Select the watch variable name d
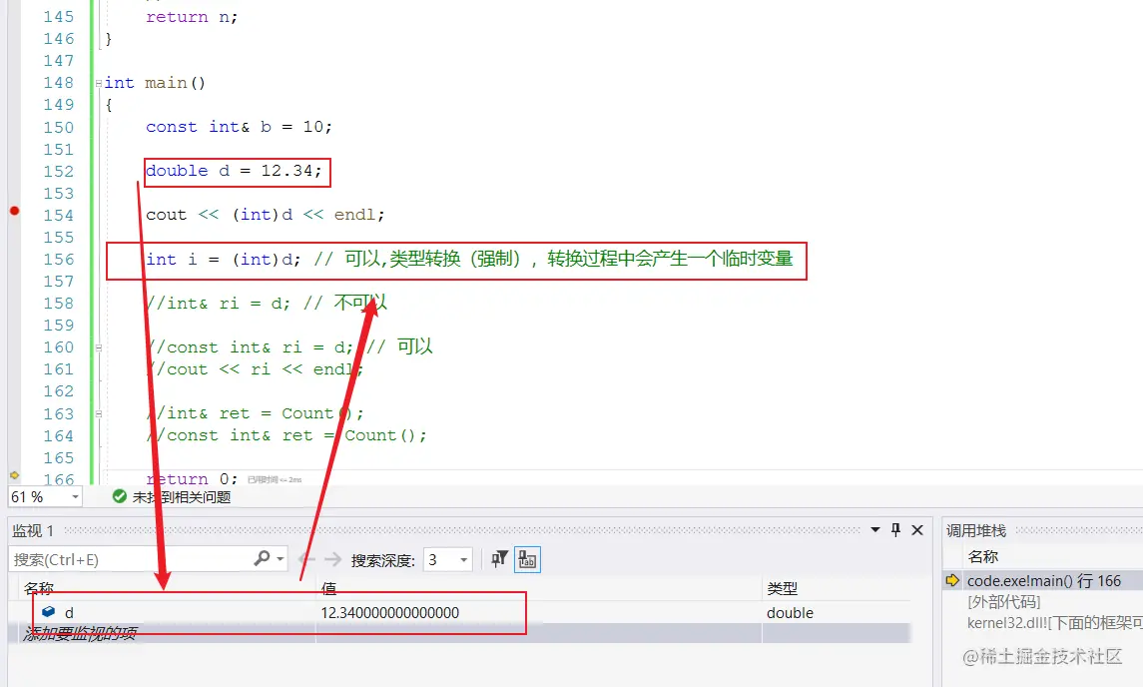The height and width of the screenshot is (687, 1143). (x=69, y=613)
